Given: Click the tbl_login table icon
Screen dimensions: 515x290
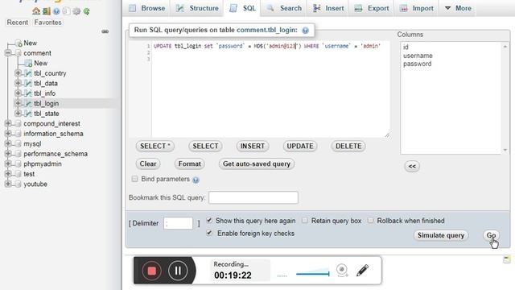Looking at the screenshot, I should [28, 104].
